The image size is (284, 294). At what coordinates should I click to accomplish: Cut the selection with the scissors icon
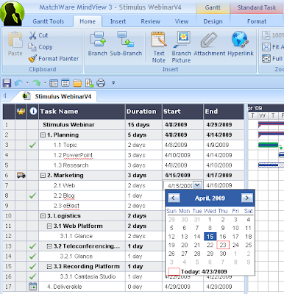(32, 35)
